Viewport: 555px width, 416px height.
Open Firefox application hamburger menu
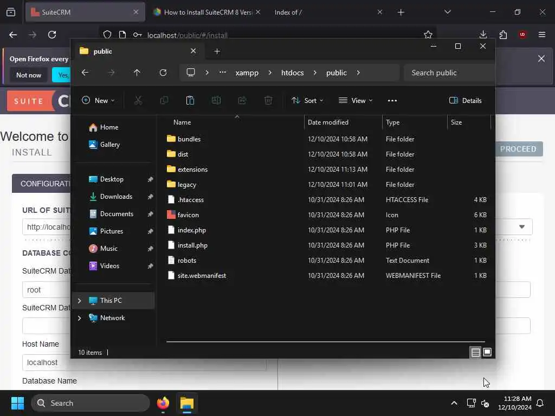click(542, 35)
